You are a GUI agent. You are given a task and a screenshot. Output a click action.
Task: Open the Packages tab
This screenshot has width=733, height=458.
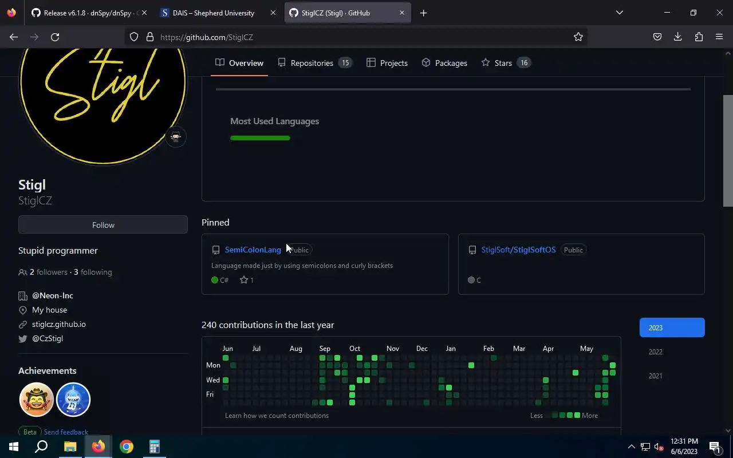[444, 63]
